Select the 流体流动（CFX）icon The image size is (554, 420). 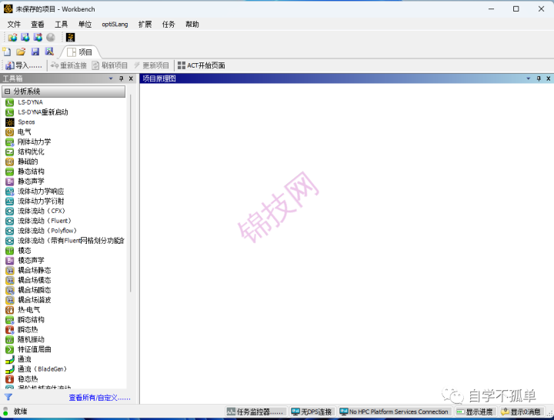(9, 212)
